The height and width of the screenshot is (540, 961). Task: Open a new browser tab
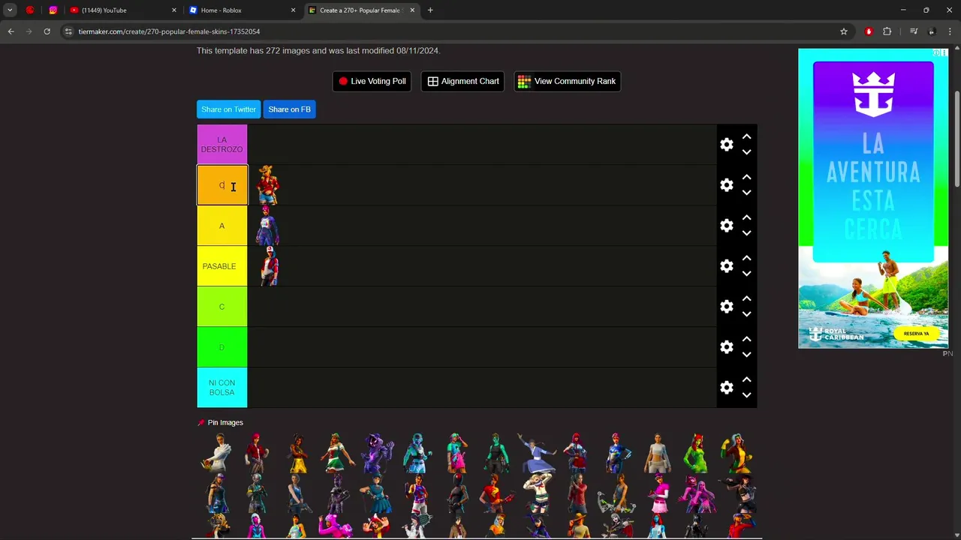[430, 10]
